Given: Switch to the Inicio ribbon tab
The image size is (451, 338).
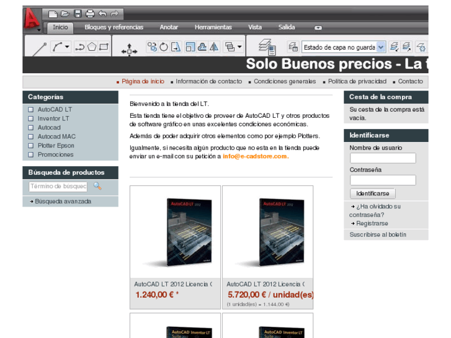Looking at the screenshot, I should point(60,27).
